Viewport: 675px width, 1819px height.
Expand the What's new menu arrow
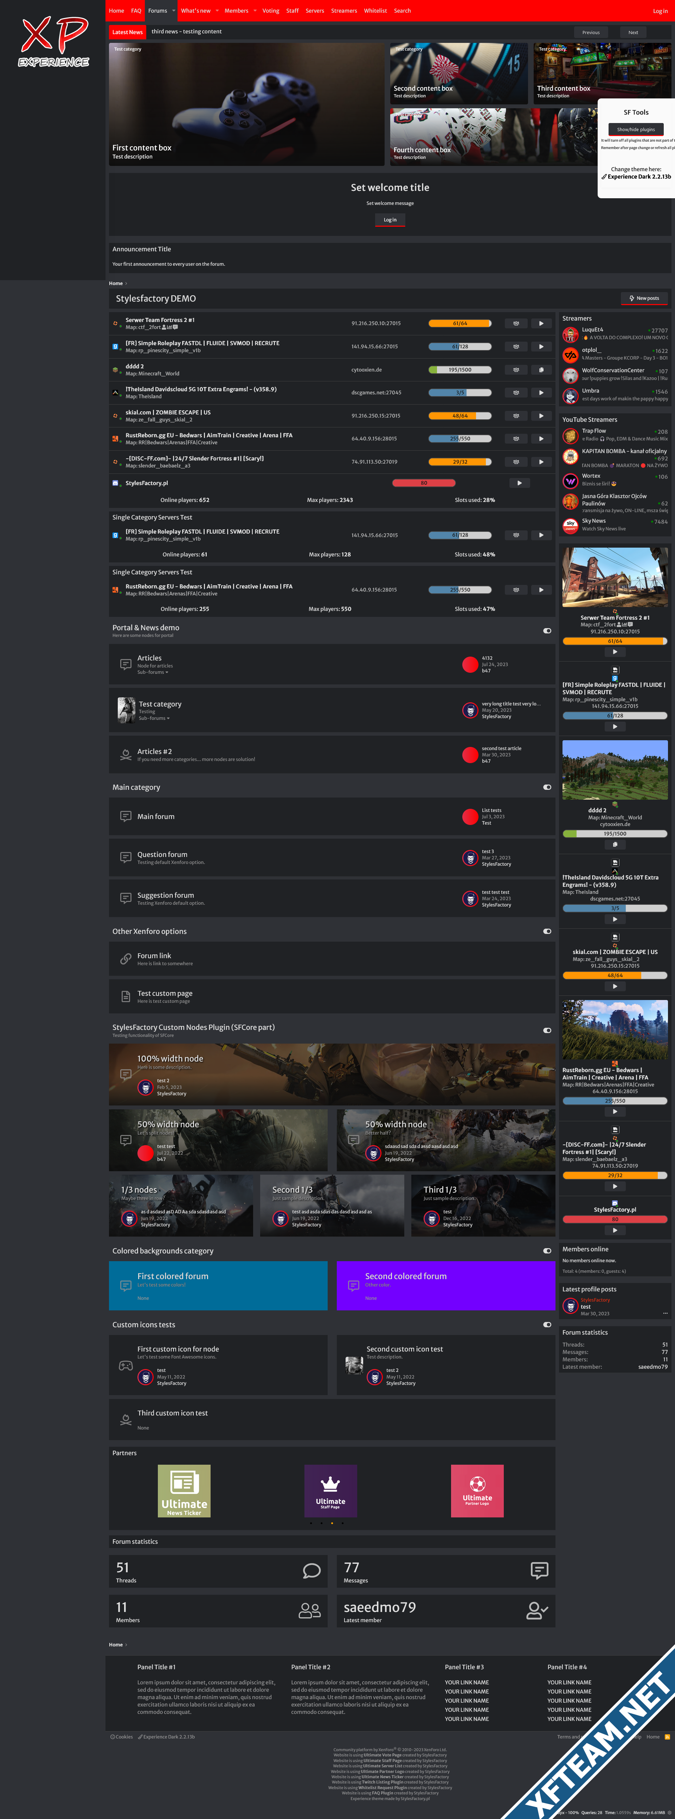217,11
